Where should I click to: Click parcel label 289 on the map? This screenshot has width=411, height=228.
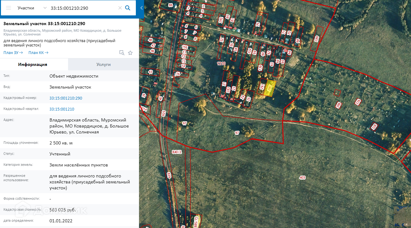[x=317, y=39]
